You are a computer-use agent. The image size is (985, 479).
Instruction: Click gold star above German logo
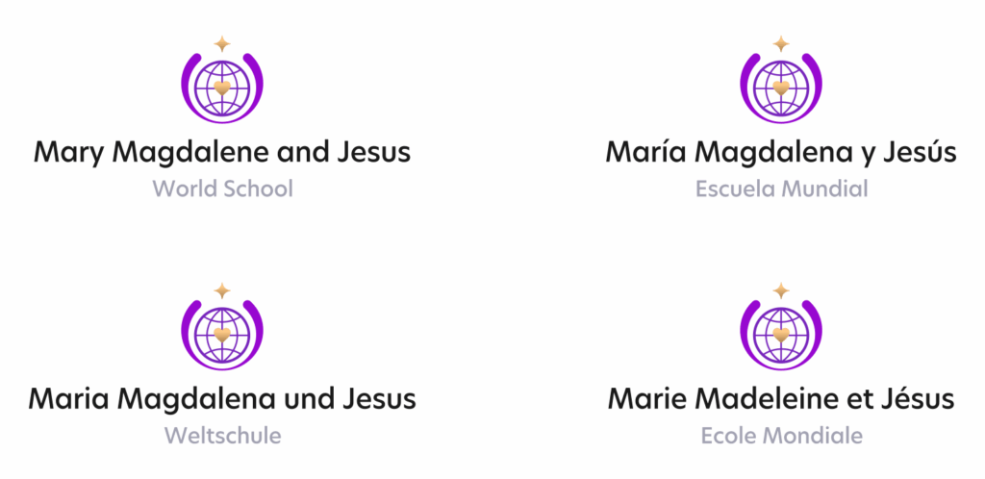222,290
